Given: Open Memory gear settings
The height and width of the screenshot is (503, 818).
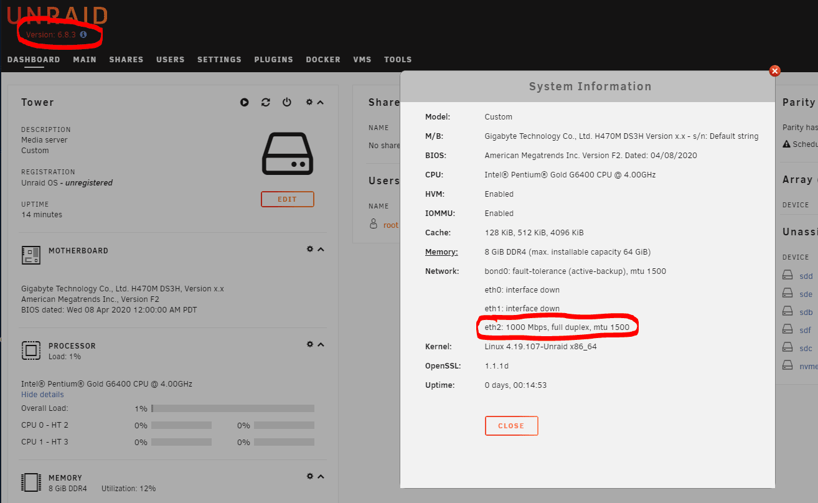Looking at the screenshot, I should [x=309, y=476].
